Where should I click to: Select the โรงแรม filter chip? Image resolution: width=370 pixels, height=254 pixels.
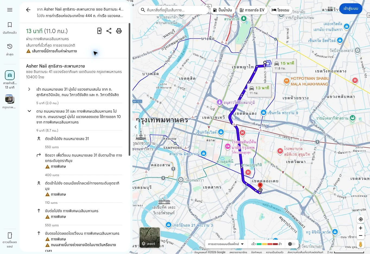[281, 10]
